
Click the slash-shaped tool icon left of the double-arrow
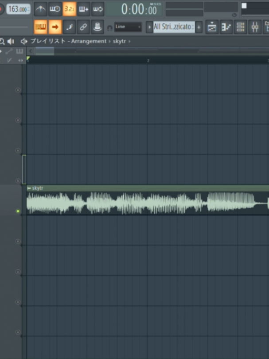tap(9, 60)
